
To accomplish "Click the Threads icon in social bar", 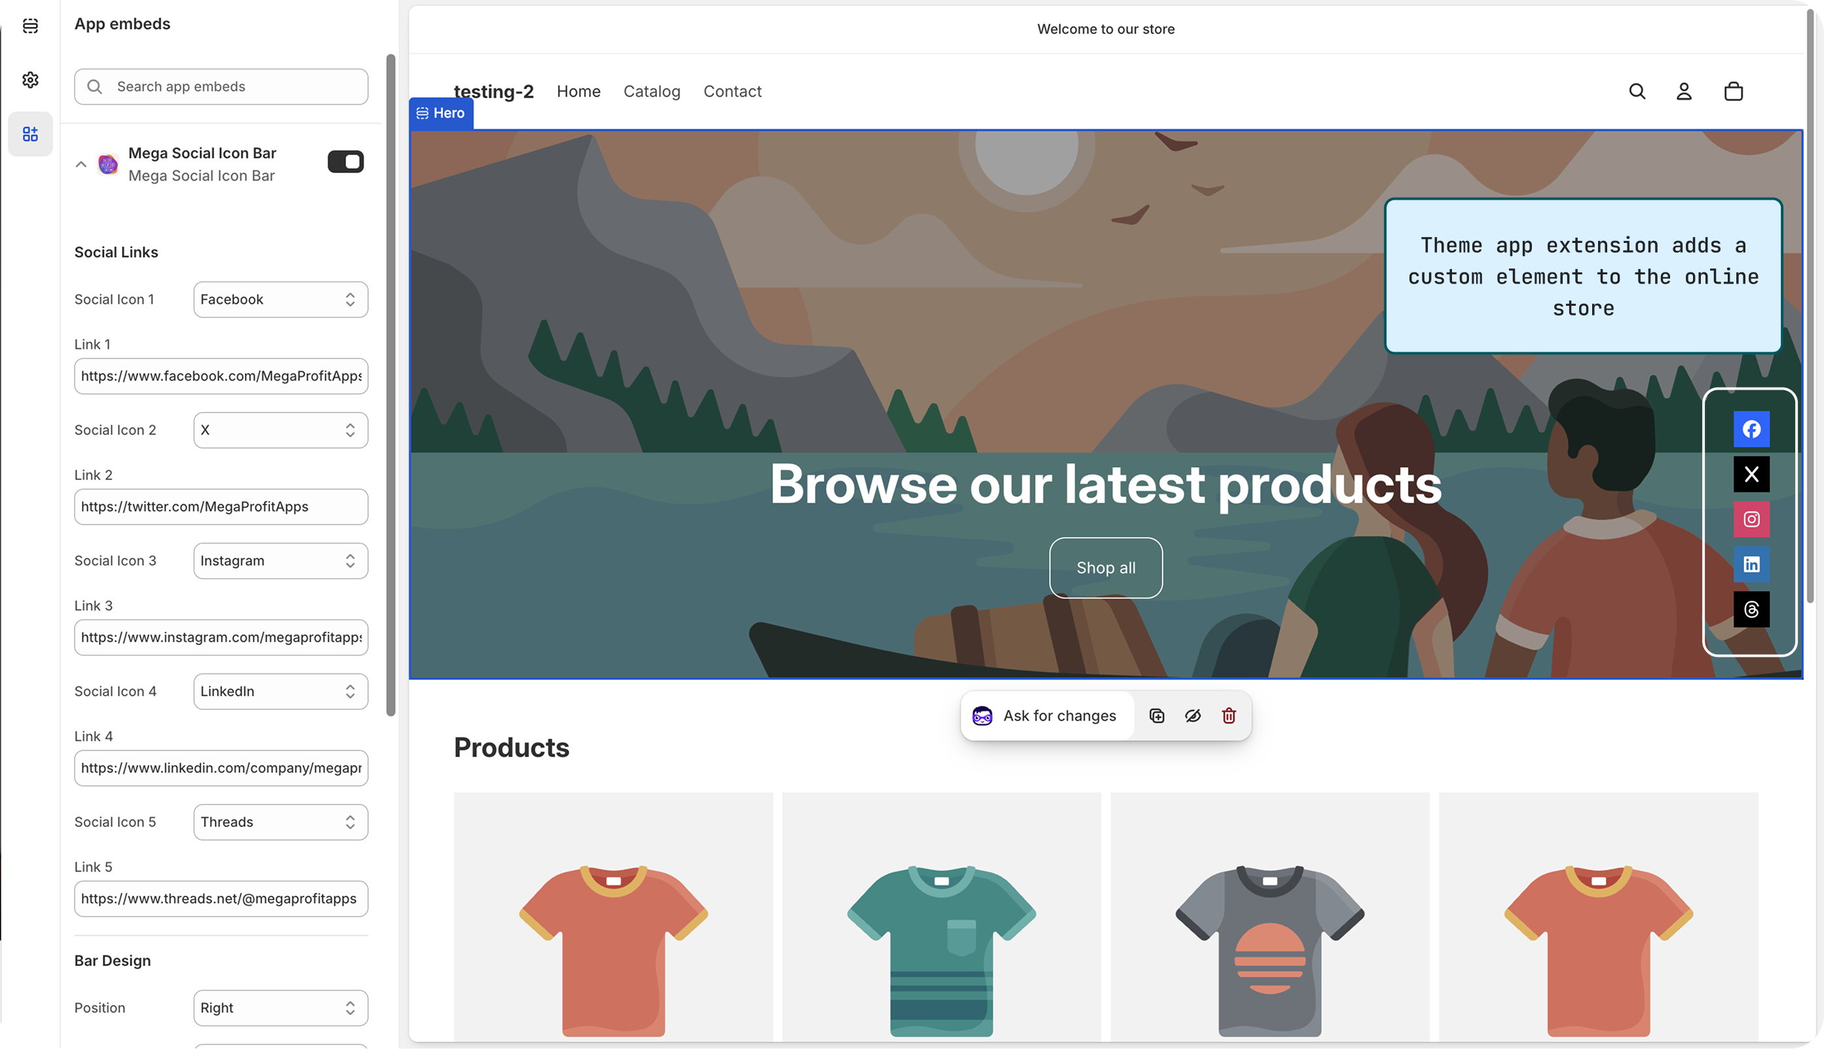I will 1751,610.
